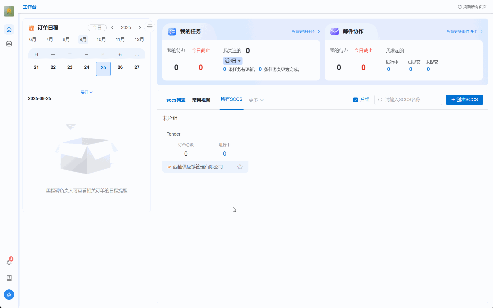Switch to the 所有SCCS tab

231,99
